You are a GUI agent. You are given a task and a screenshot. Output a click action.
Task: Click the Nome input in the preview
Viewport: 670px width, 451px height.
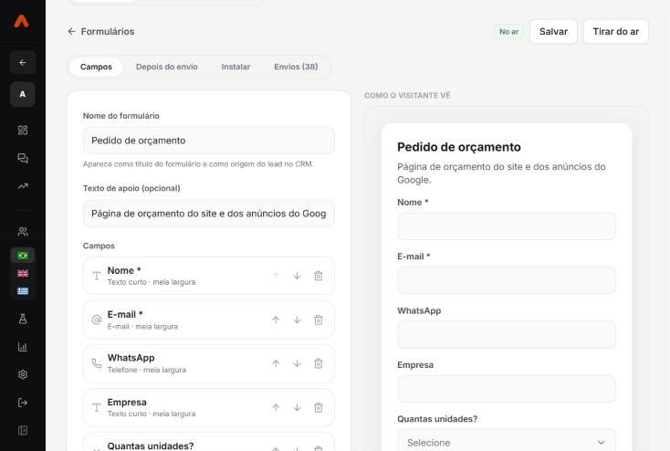[507, 226]
